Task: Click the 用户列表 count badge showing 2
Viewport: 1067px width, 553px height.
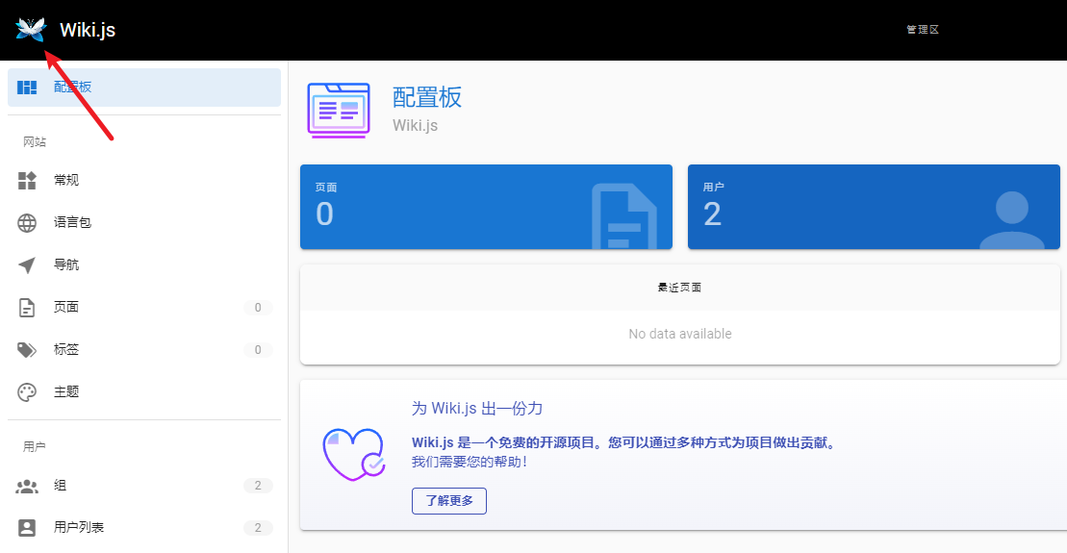Action: coord(258,528)
